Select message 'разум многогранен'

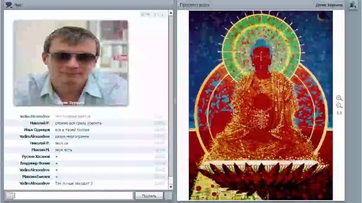[72, 136]
